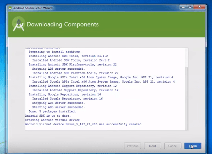Click 'Done. 5 packages installed.' line

(52, 111)
